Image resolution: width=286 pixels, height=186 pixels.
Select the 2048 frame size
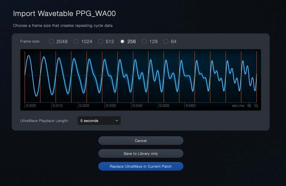[x=51, y=41]
